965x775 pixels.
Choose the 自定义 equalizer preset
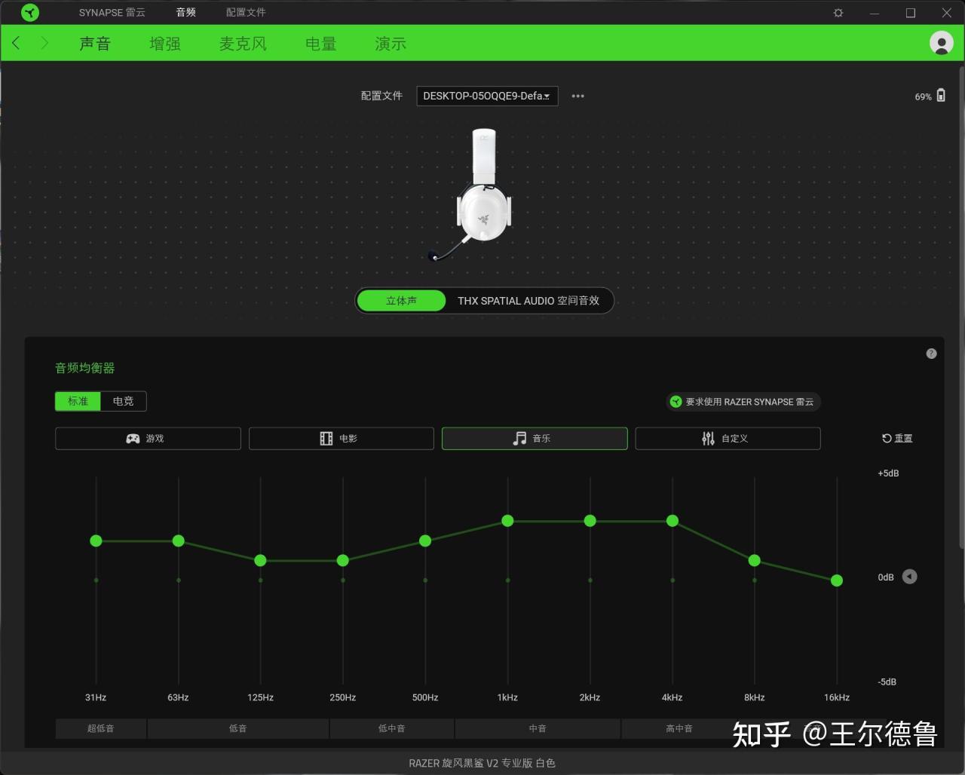coord(728,439)
